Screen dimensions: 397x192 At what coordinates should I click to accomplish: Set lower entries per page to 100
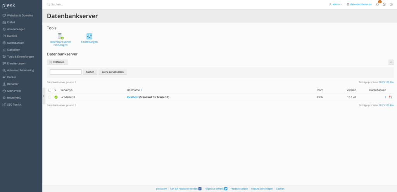point(387,105)
